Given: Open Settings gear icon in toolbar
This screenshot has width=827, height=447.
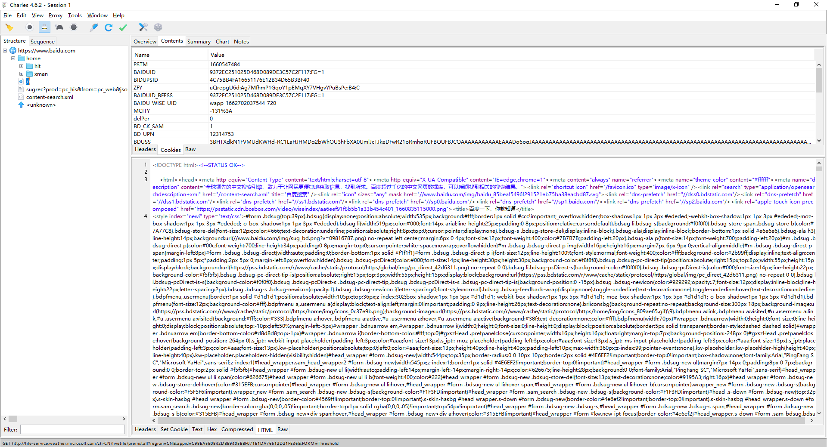Looking at the screenshot, I should point(158,28).
